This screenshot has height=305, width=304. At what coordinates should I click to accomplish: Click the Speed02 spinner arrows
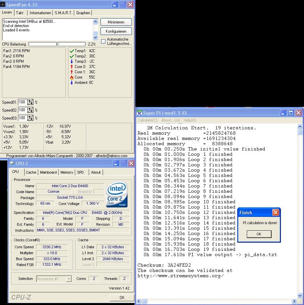coord(30,110)
